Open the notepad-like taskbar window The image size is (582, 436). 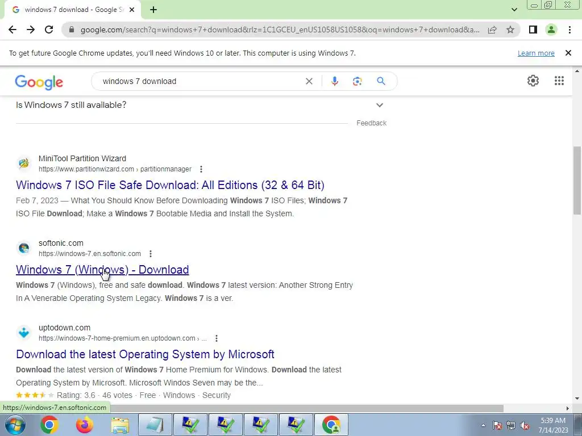155,425
